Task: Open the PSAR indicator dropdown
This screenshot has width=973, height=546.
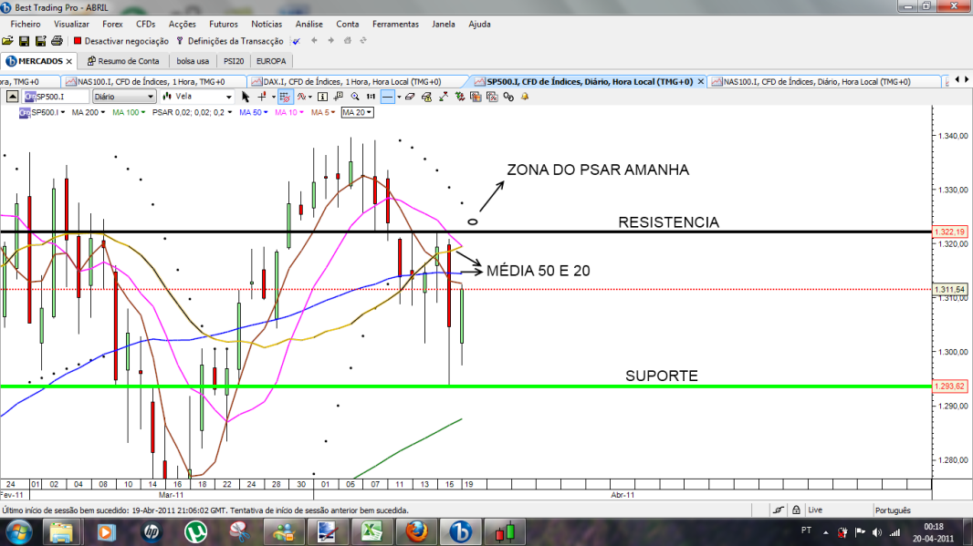Action: [x=192, y=112]
